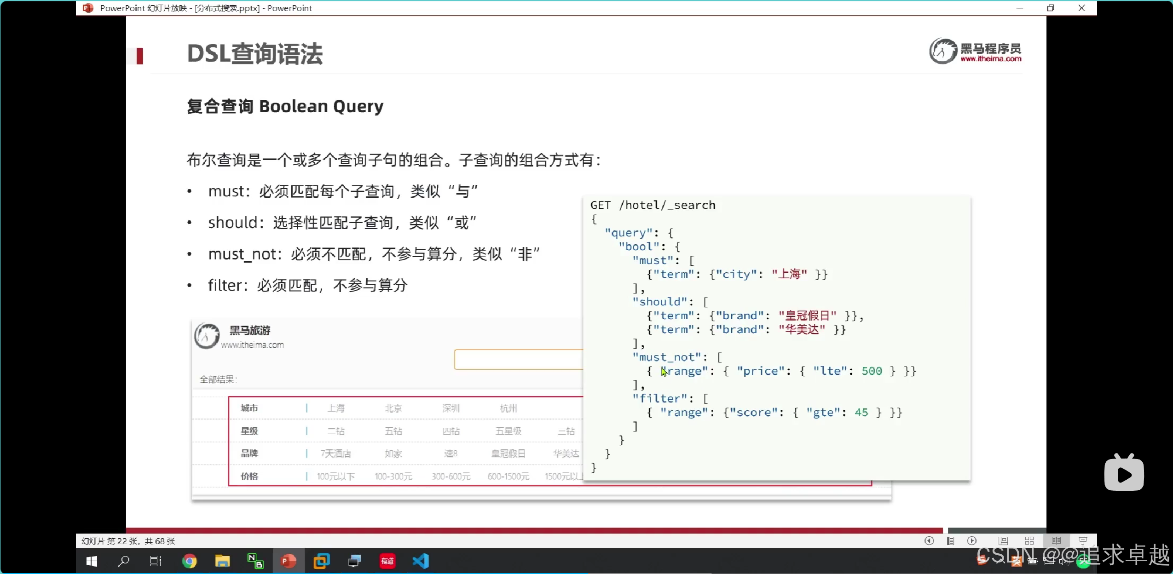Switch to Normal view icon
Viewport: 1173px width, 574px height.
click(1003, 541)
